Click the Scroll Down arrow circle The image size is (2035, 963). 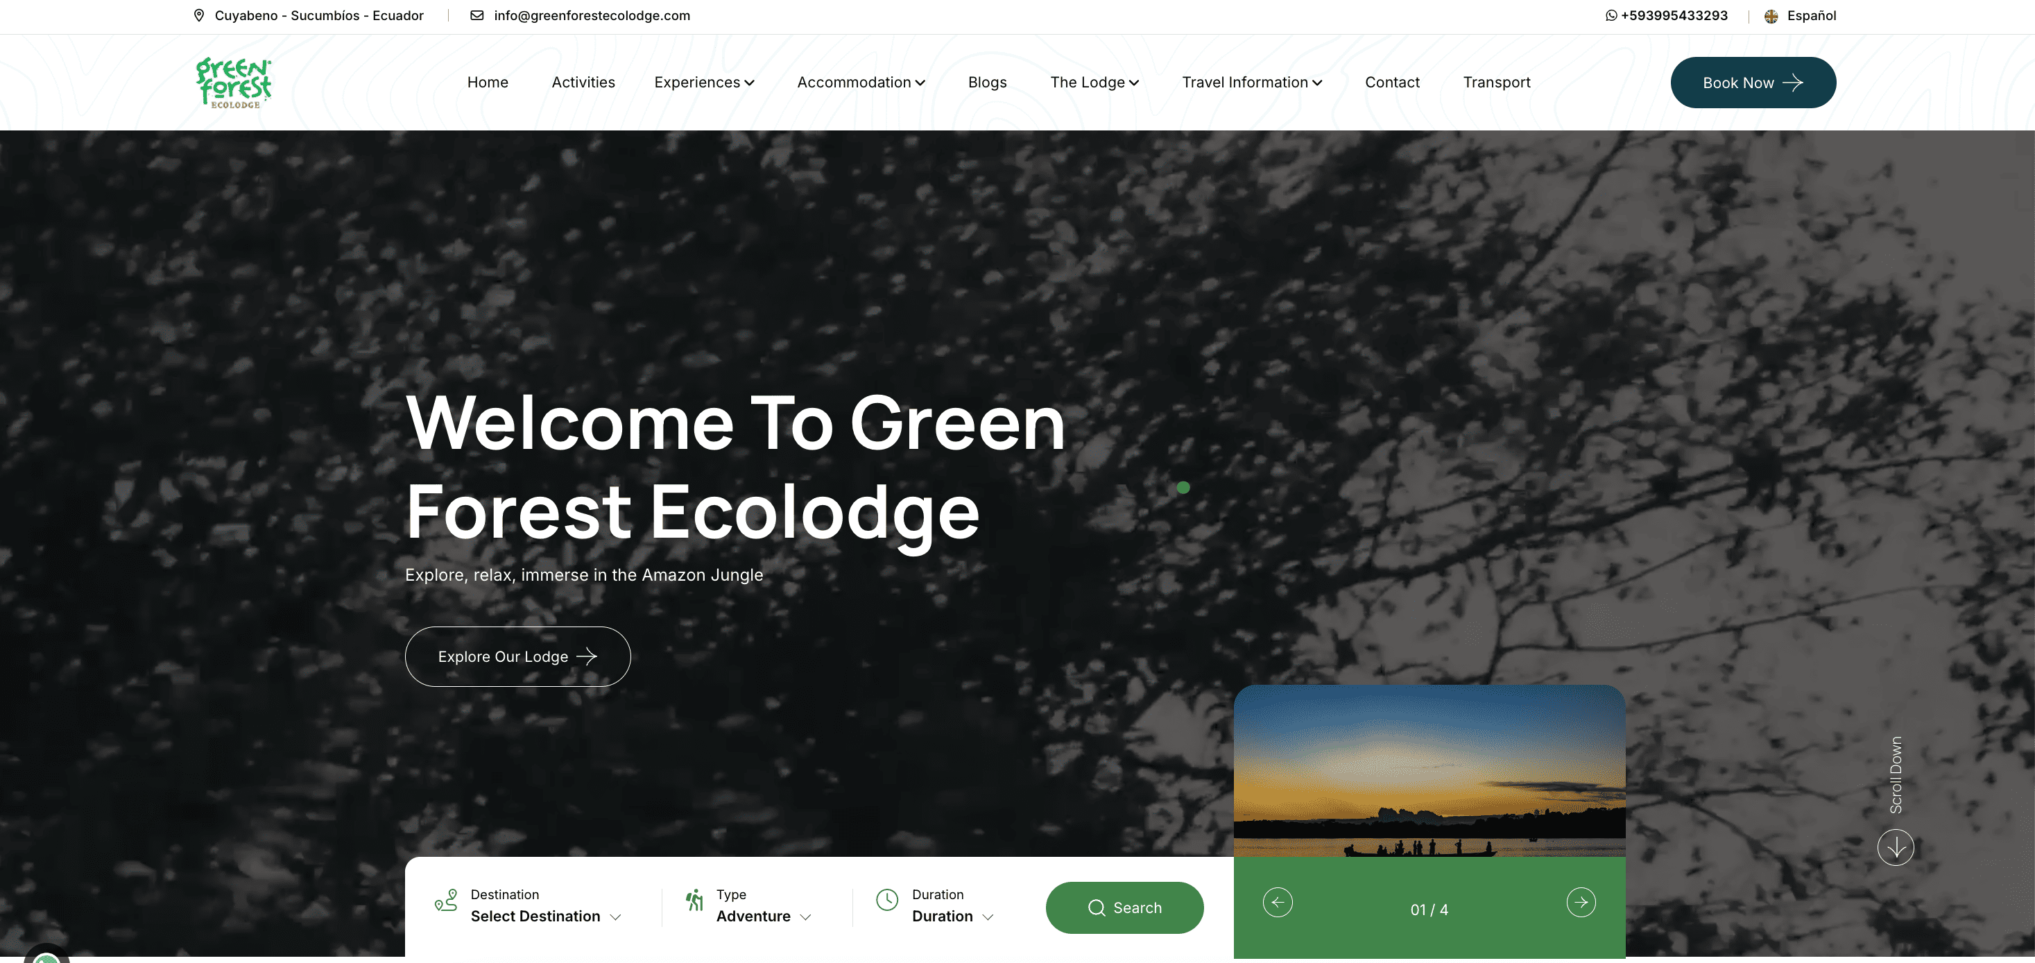(1895, 847)
